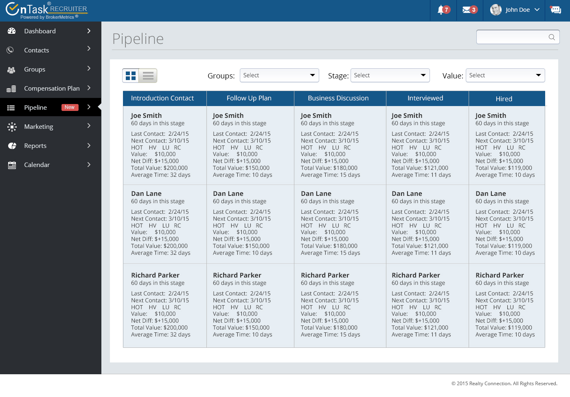The height and width of the screenshot is (397, 570).
Task: Click Contacts phone icon in sidebar
Action: point(11,50)
